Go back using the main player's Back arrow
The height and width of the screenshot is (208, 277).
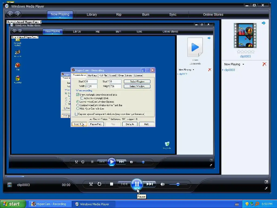10,14
